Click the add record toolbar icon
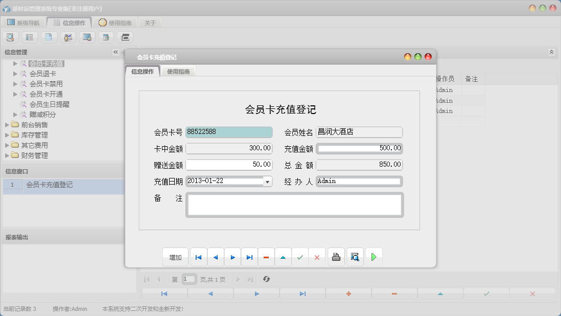The height and width of the screenshot is (316, 561). pyautogui.click(x=106, y=37)
